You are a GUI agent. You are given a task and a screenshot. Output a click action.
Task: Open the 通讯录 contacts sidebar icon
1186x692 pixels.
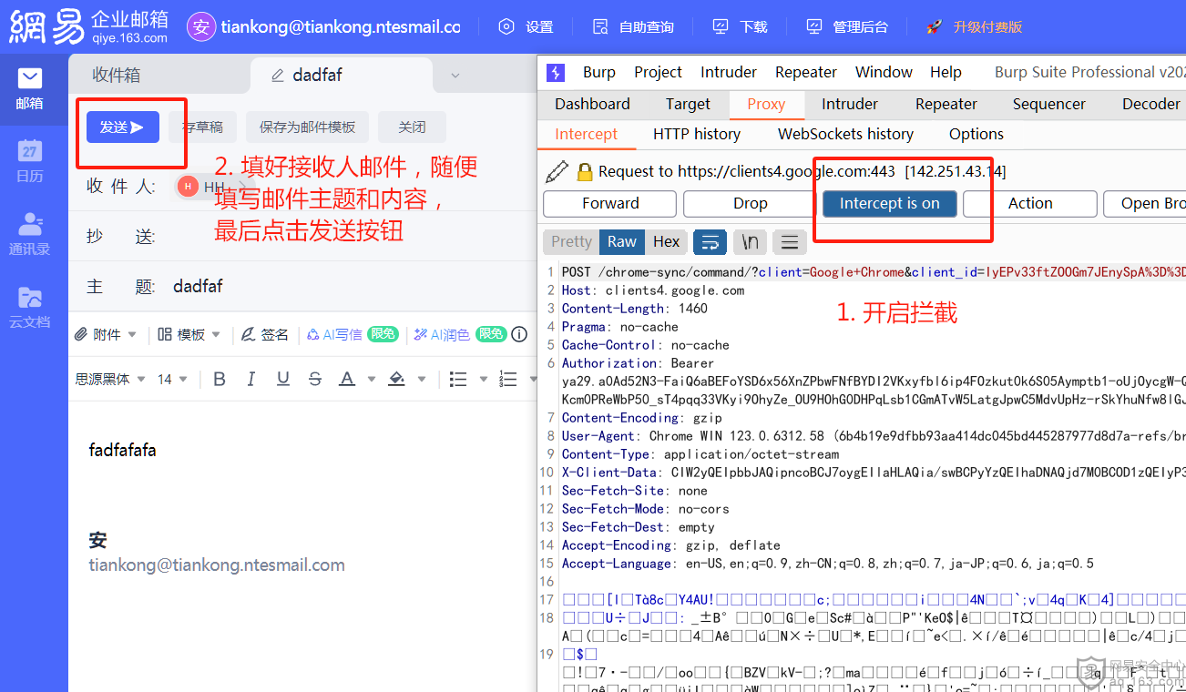29,234
